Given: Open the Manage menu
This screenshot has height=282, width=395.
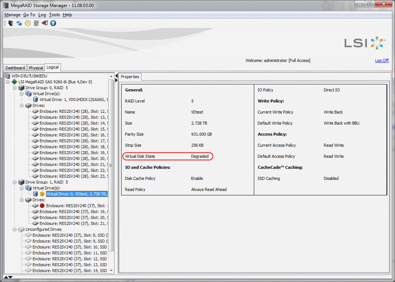Looking at the screenshot, I should point(12,15).
